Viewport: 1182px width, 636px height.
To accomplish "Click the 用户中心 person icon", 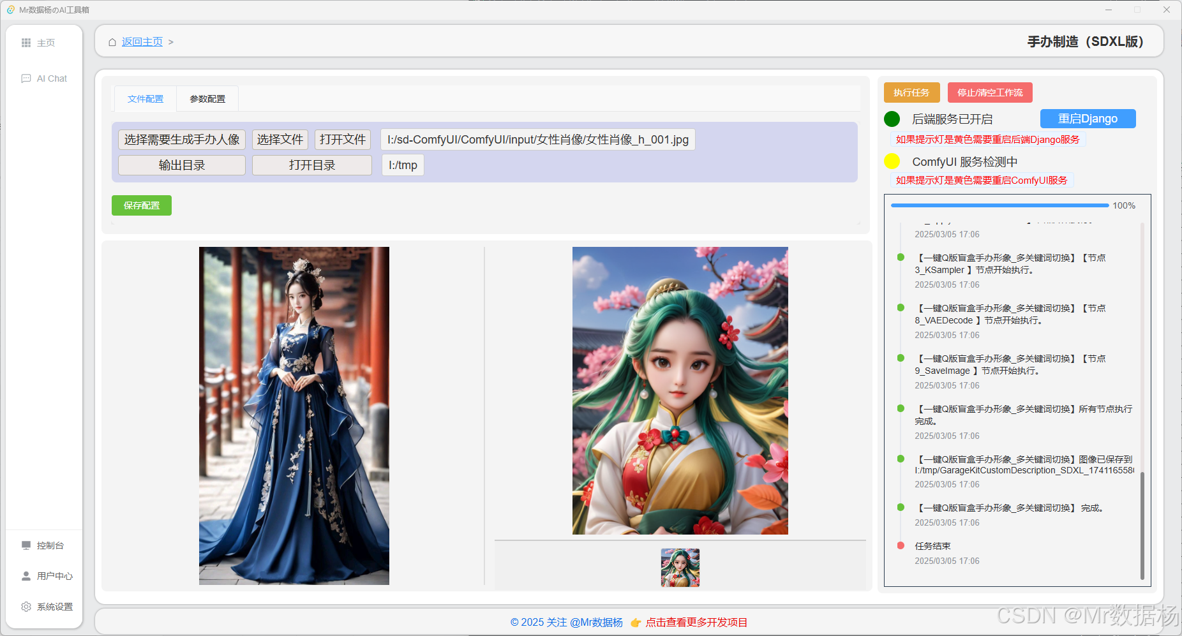I will [x=26, y=576].
